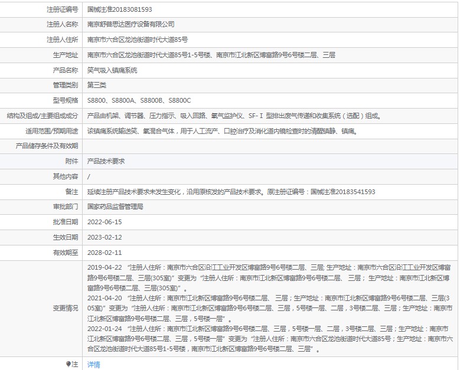Open the 详情 link
The height and width of the screenshot is (370, 460).
pyautogui.click(x=93, y=365)
